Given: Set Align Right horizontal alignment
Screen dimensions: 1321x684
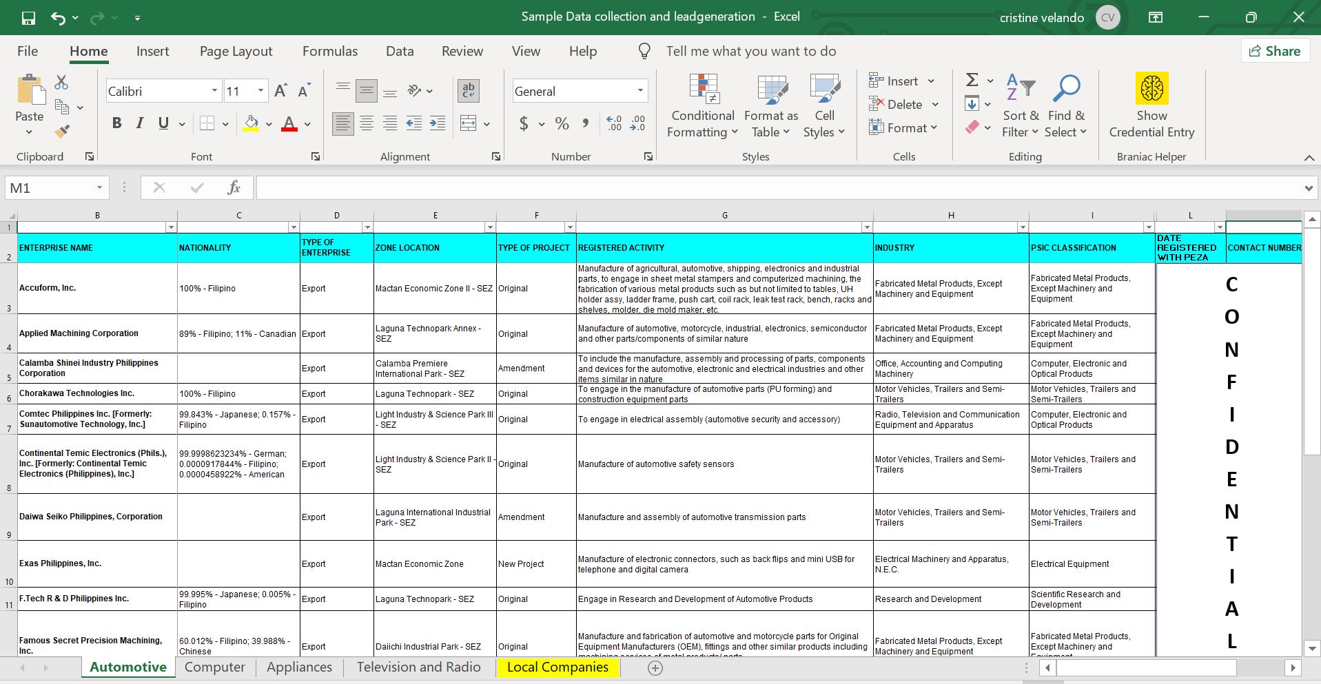Looking at the screenshot, I should (390, 123).
